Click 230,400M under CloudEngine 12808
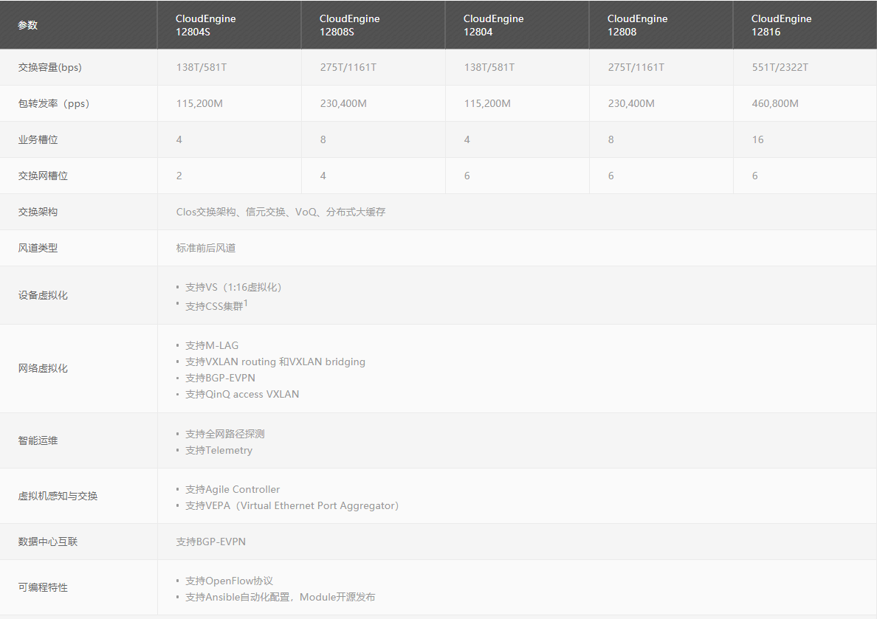The image size is (877, 619). tap(631, 103)
